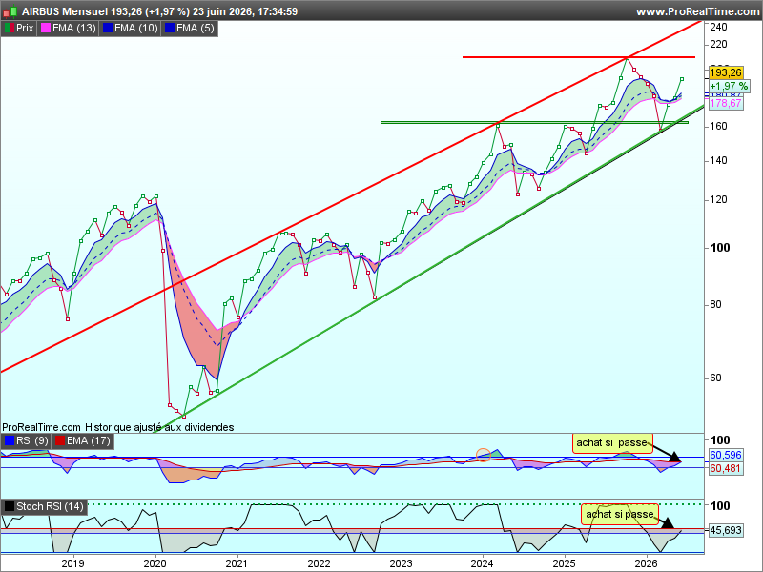Image resolution: width=763 pixels, height=572 pixels.
Task: Click the 'achat si passe' note in Stoch RSI panel
Action: 619,514
